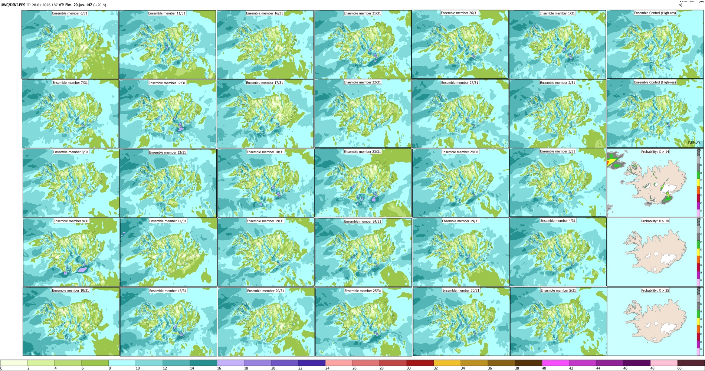Image resolution: width=705 pixels, height=371 pixels.
Task: View the Ensemble member 10/31 map
Action: tap(71, 322)
